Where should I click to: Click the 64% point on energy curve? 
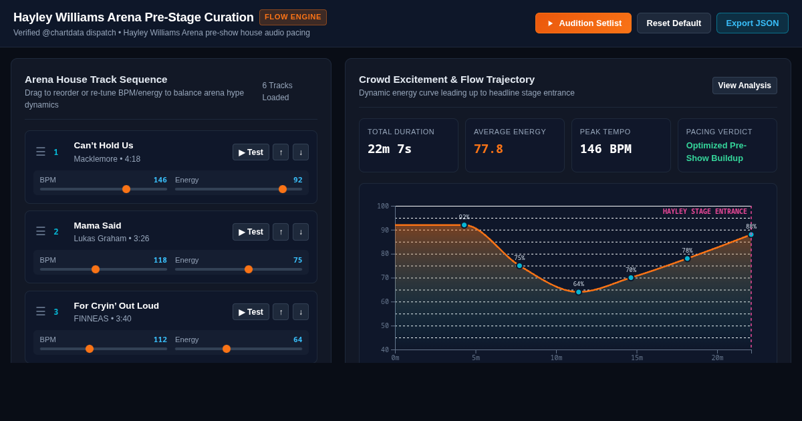[579, 292]
